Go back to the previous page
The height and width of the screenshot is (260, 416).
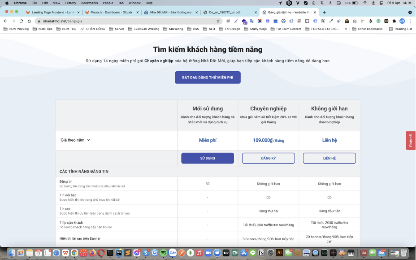pos(5,21)
